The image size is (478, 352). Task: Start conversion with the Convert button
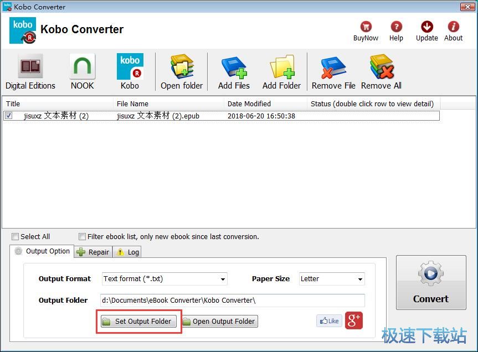pos(431,283)
